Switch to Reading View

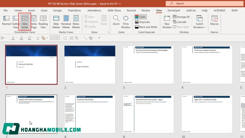point(43,22)
